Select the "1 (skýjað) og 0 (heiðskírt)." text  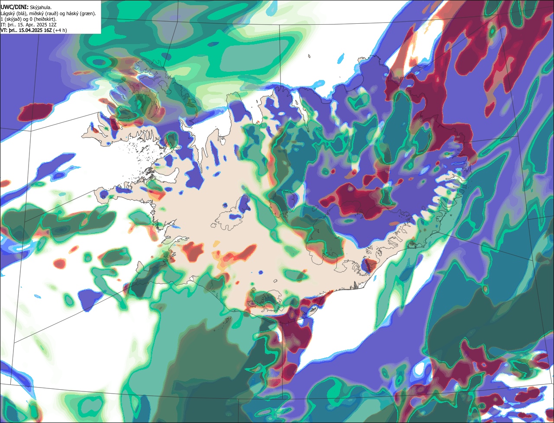(28, 19)
